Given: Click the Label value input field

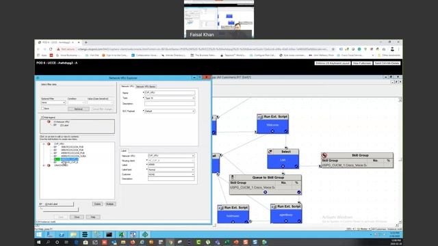Looking at the screenshot, I should (171, 165).
